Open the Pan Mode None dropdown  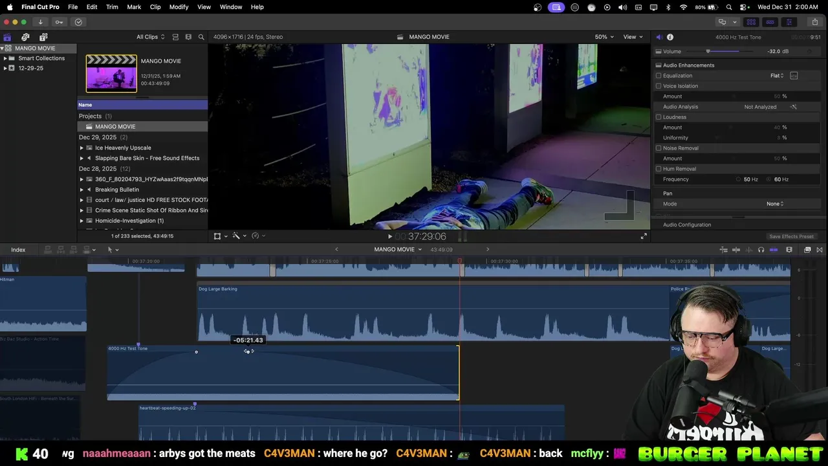click(775, 204)
